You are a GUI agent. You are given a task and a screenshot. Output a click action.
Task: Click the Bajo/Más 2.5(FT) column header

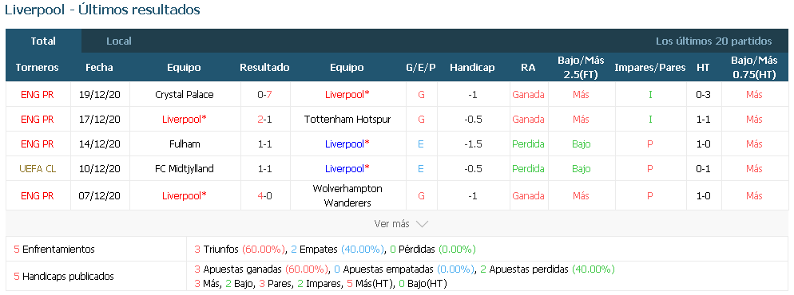(581, 67)
